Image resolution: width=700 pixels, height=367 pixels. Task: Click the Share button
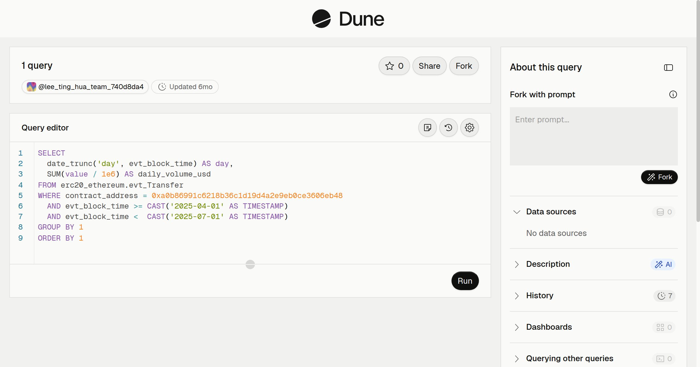point(429,66)
